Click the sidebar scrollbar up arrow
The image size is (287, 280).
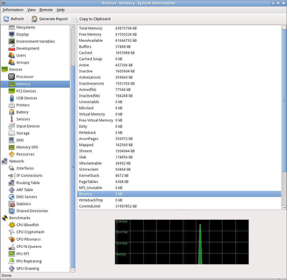pos(73,27)
